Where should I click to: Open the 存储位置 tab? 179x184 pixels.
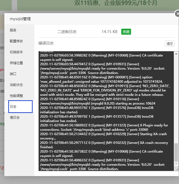(16, 63)
